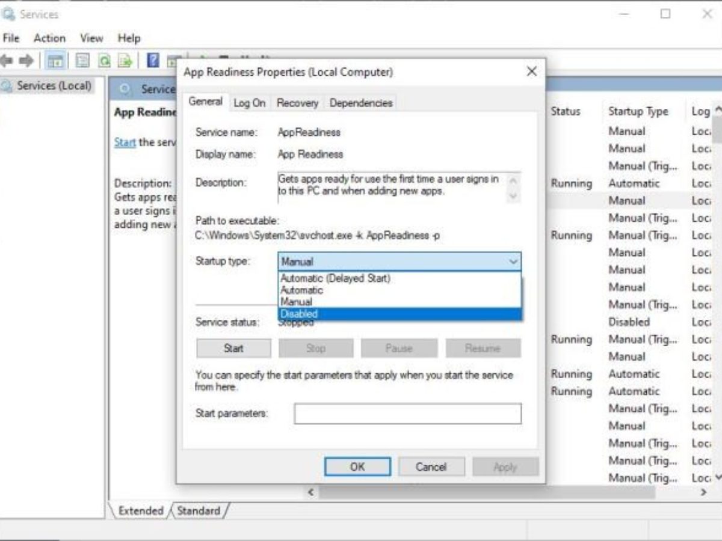Click the greyed Resume button
This screenshot has width=722, height=541.
[483, 348]
